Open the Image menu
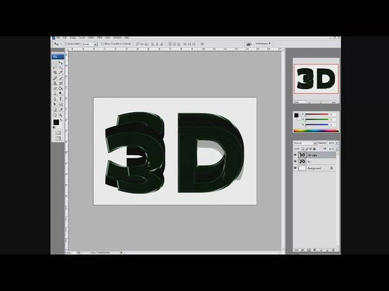 pyautogui.click(x=73, y=38)
